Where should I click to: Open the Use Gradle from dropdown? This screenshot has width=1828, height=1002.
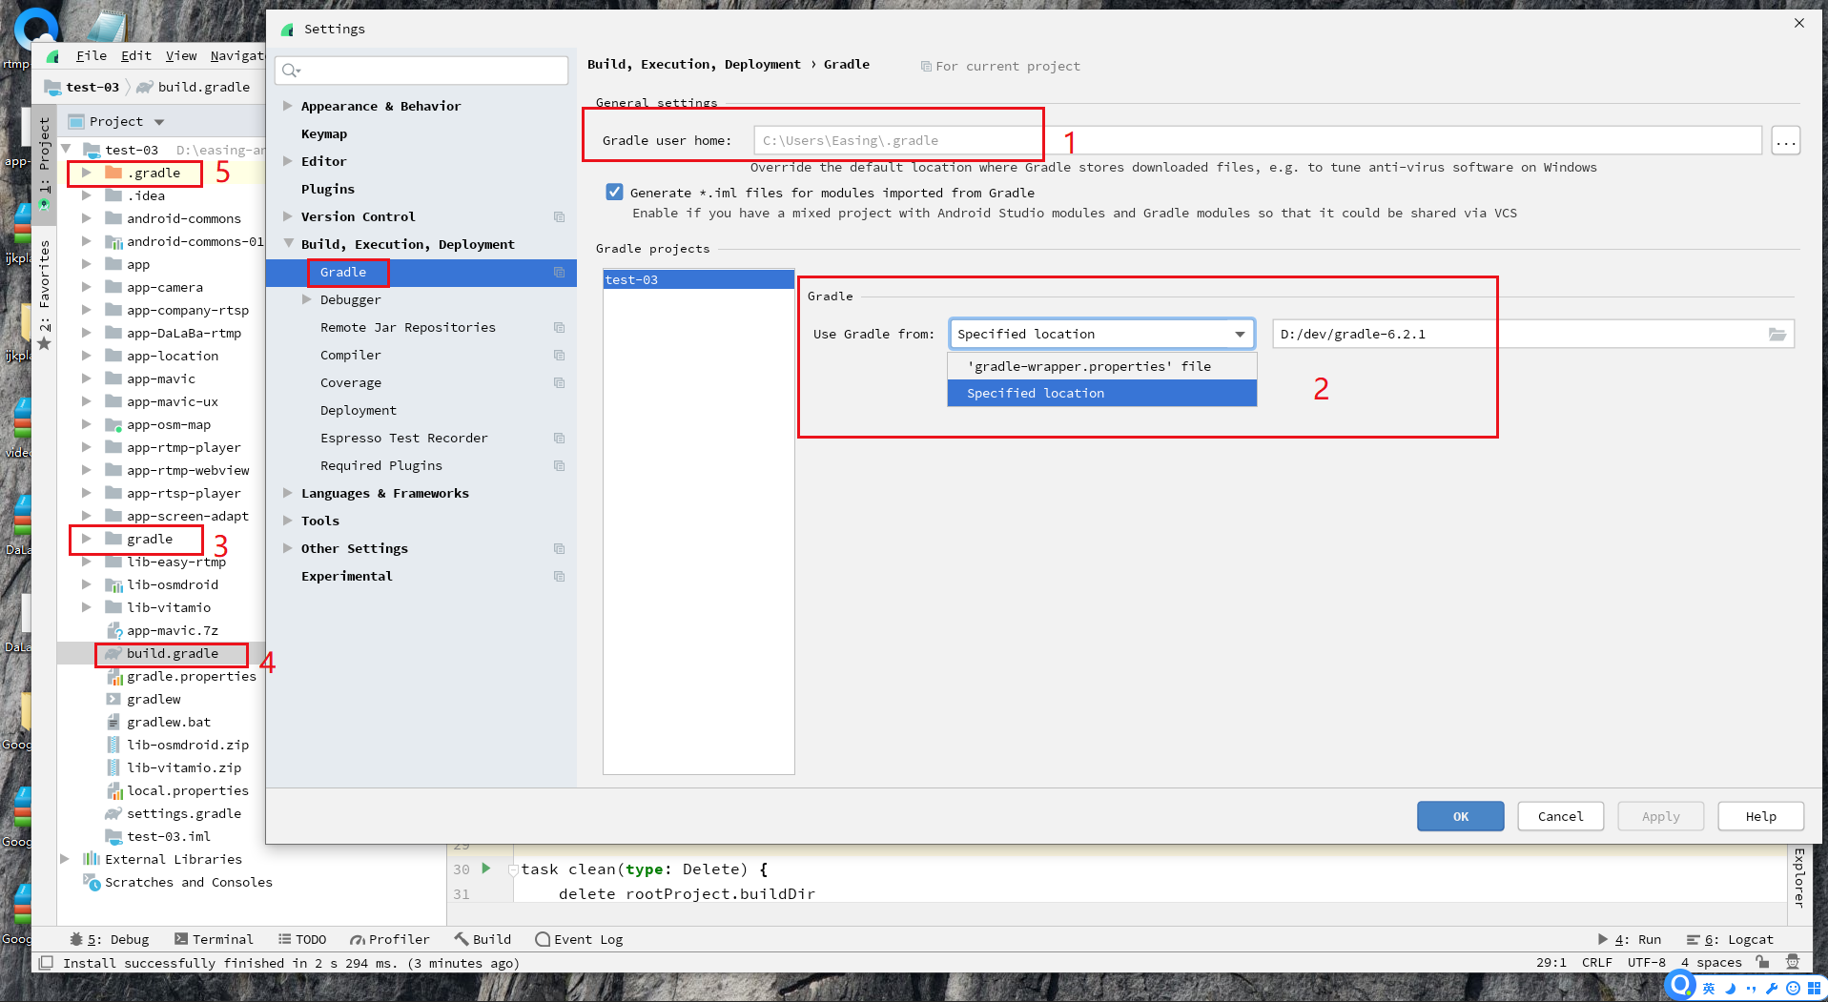click(1101, 335)
